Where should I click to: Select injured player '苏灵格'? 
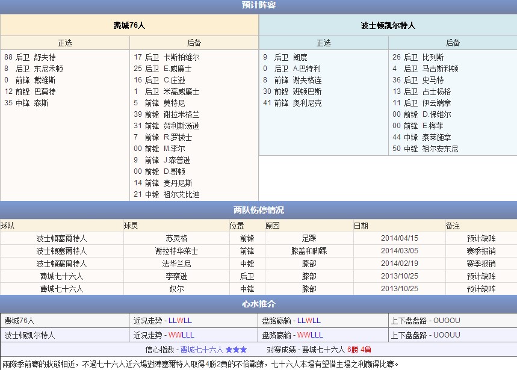click(176, 238)
